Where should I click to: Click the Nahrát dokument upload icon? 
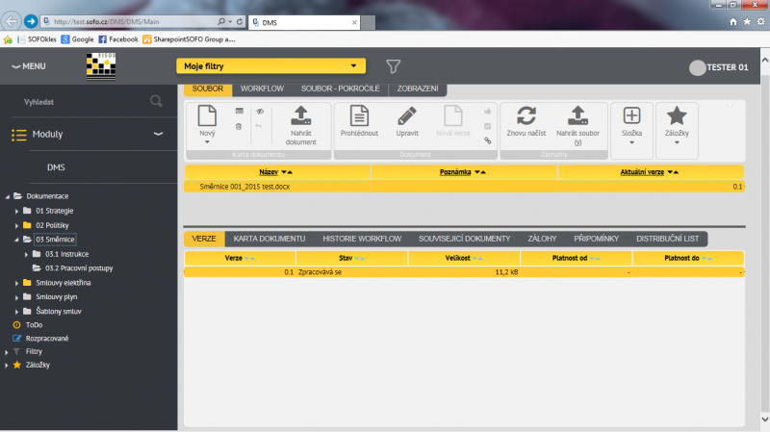[301, 117]
